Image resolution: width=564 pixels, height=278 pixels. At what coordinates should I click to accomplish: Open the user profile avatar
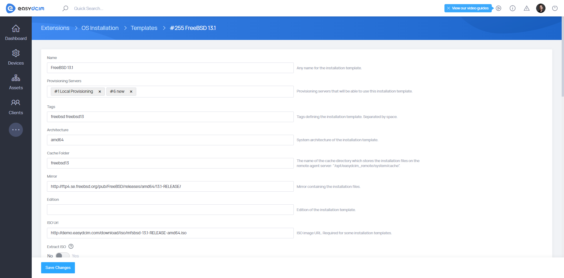[x=541, y=8]
